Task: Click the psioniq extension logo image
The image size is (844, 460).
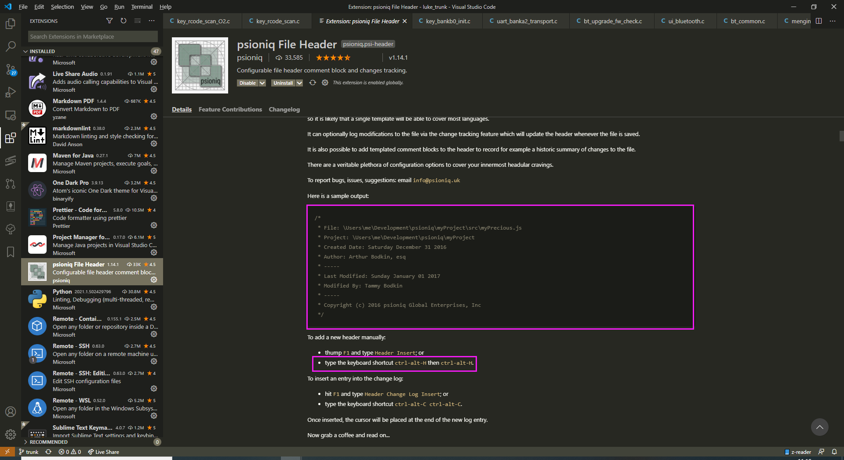Action: [200, 65]
